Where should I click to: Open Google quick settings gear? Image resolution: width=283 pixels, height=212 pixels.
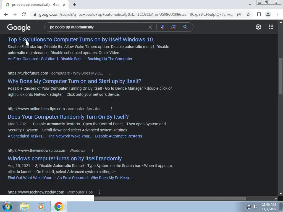pyautogui.click(x=258, y=27)
